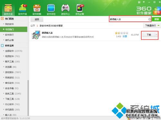This screenshot has width=161, height=120.
Task: Click the 下载 download button
Action: point(149,35)
